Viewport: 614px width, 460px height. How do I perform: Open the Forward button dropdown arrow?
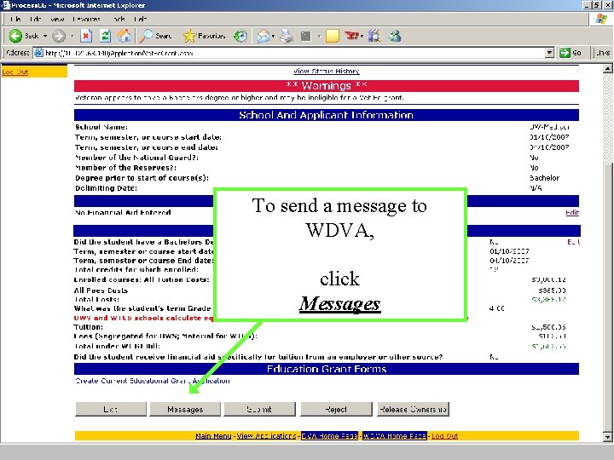(x=72, y=36)
